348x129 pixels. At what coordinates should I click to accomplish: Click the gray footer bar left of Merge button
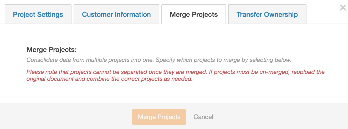click(66, 117)
